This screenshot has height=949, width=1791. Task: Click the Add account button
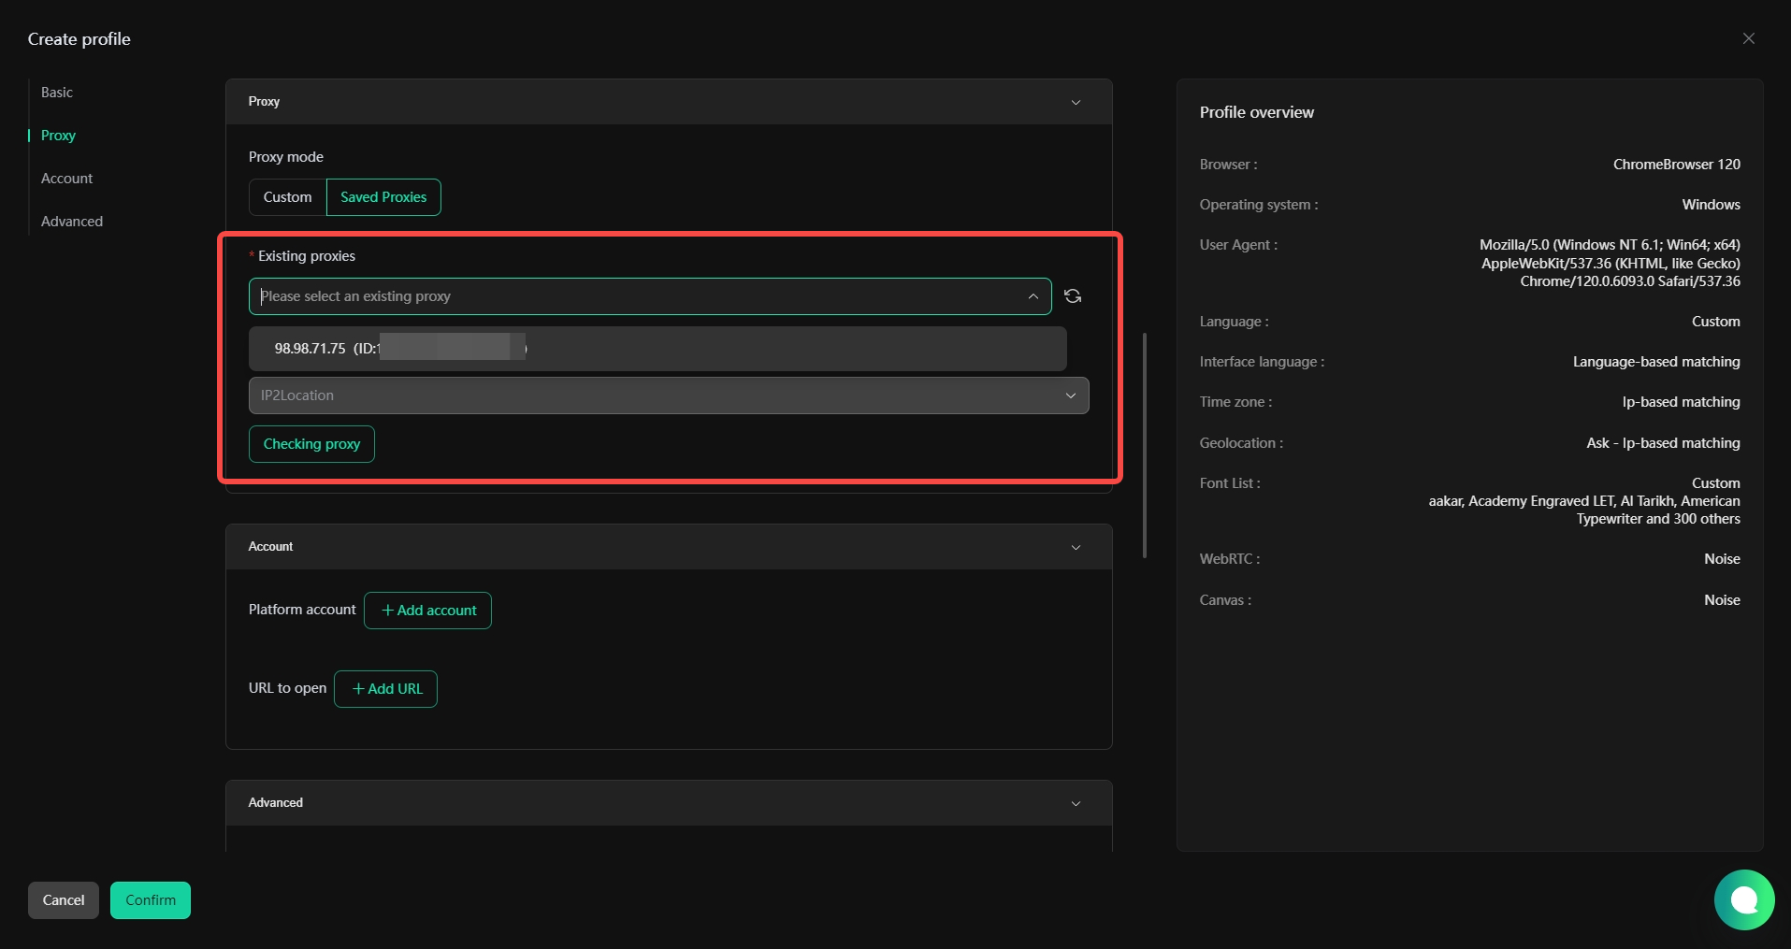tap(427, 611)
